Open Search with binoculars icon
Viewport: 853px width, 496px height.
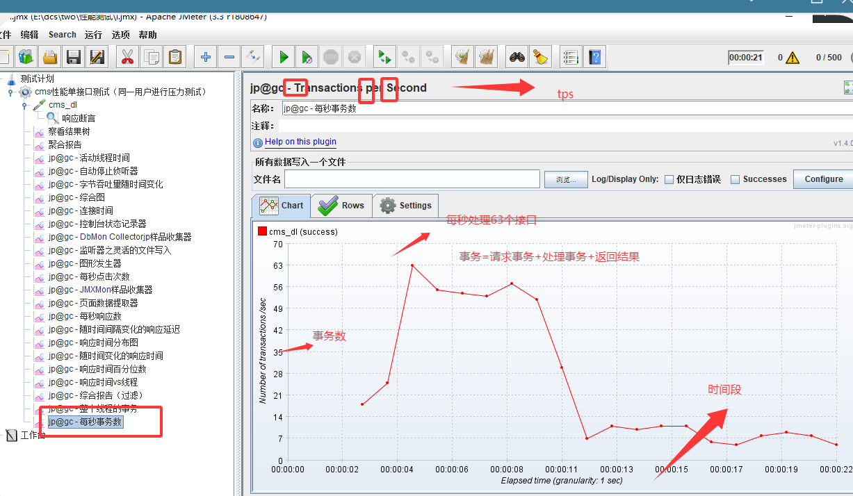point(517,57)
